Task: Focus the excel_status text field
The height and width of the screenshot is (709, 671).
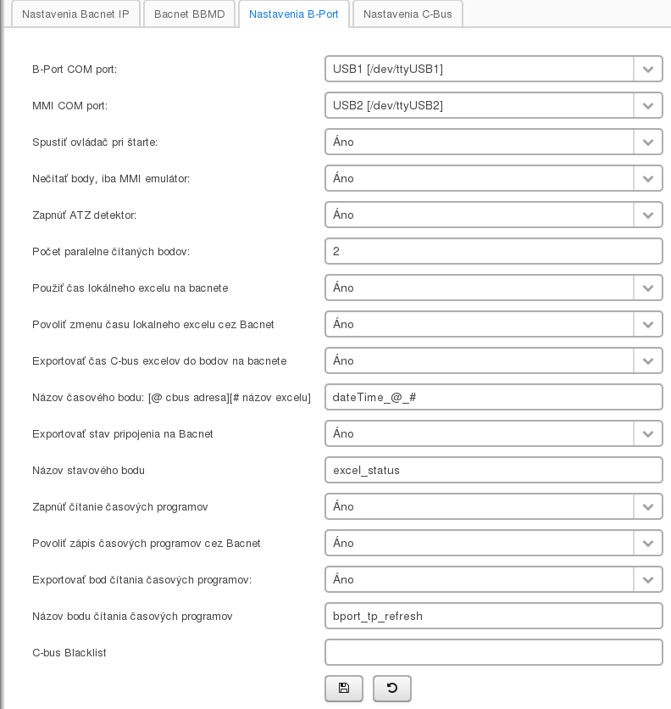Action: click(x=493, y=471)
